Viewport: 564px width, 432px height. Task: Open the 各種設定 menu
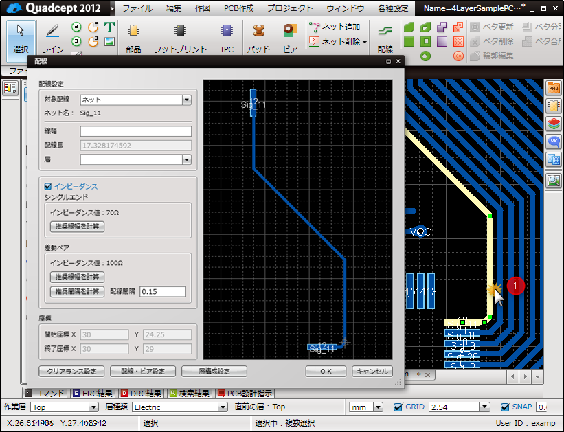pyautogui.click(x=393, y=8)
